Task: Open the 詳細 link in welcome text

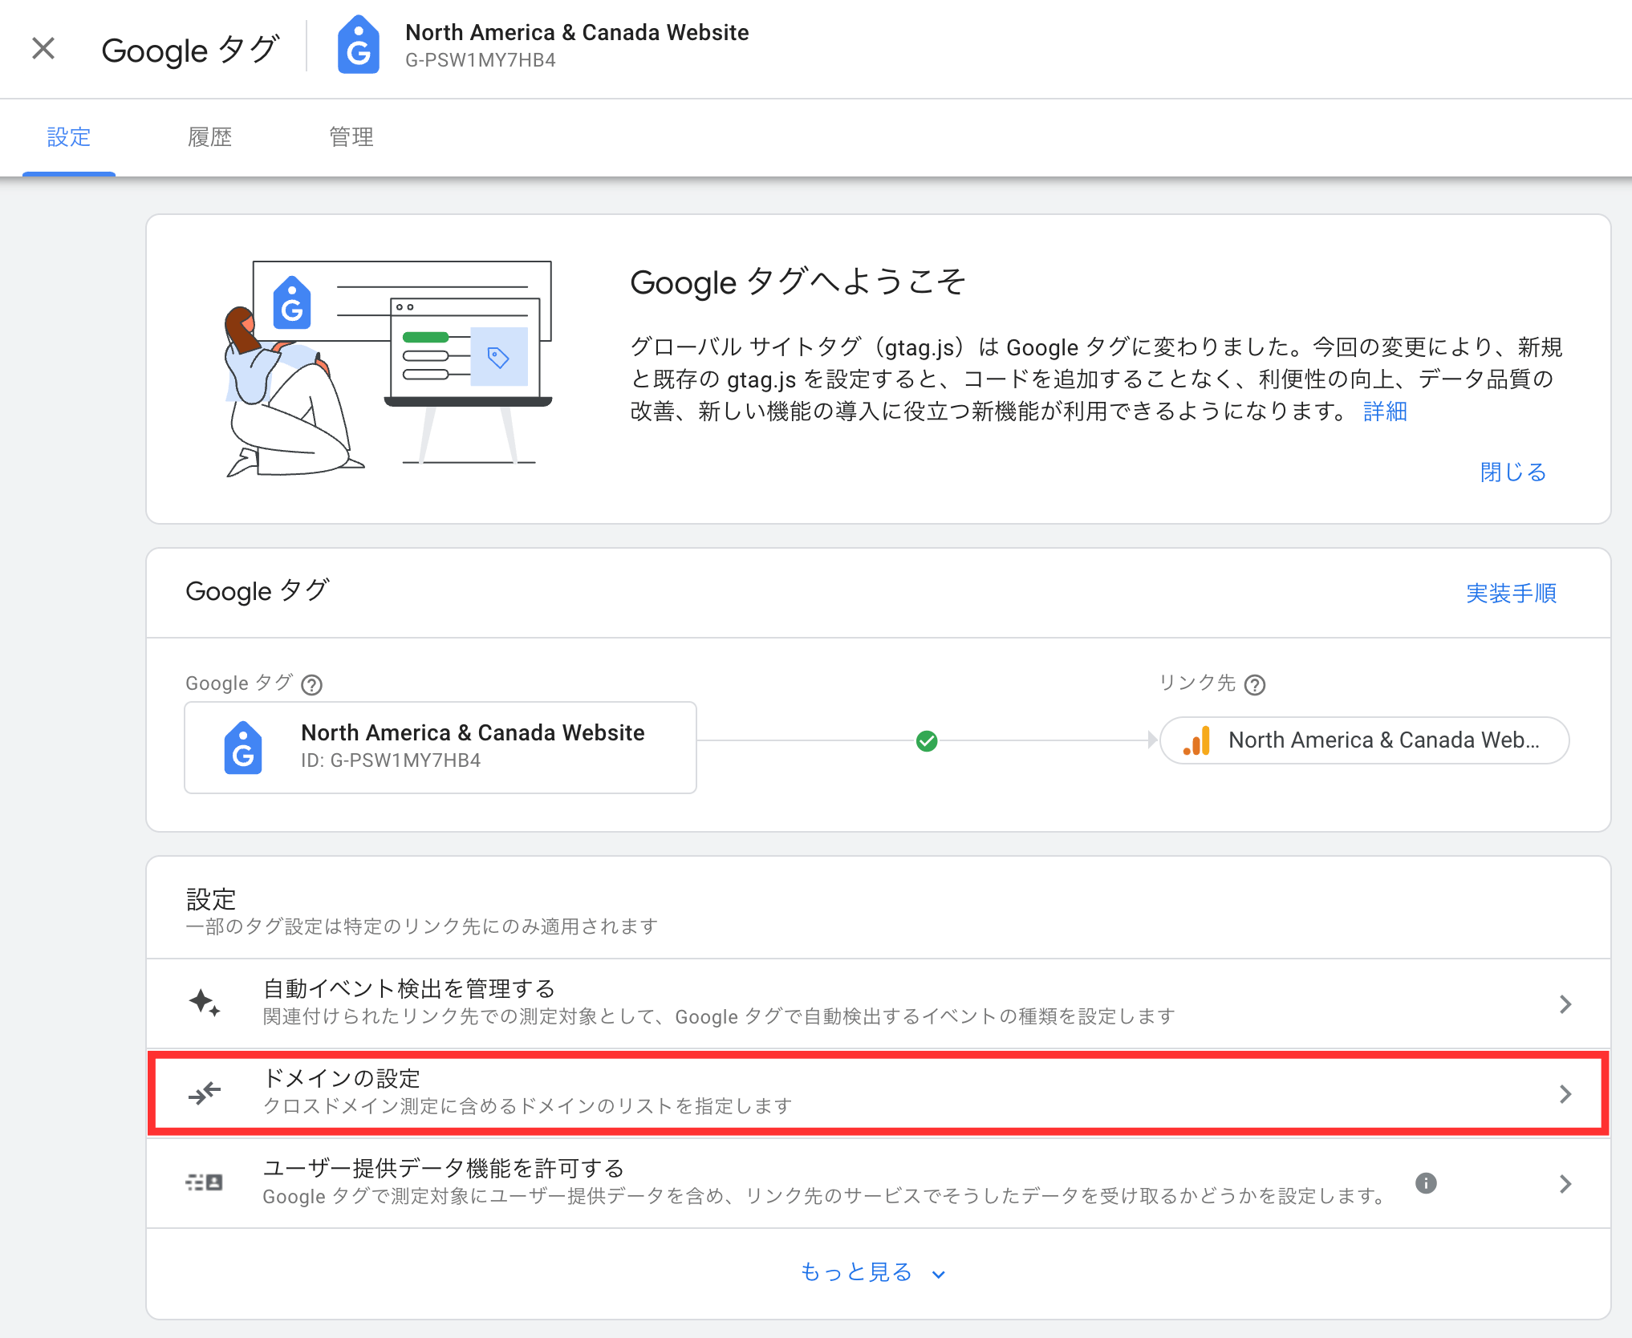Action: tap(1385, 412)
